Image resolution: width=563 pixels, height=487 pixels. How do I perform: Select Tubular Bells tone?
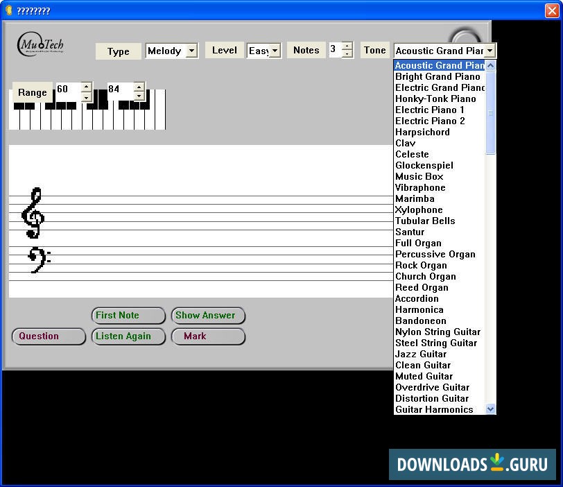point(440,221)
